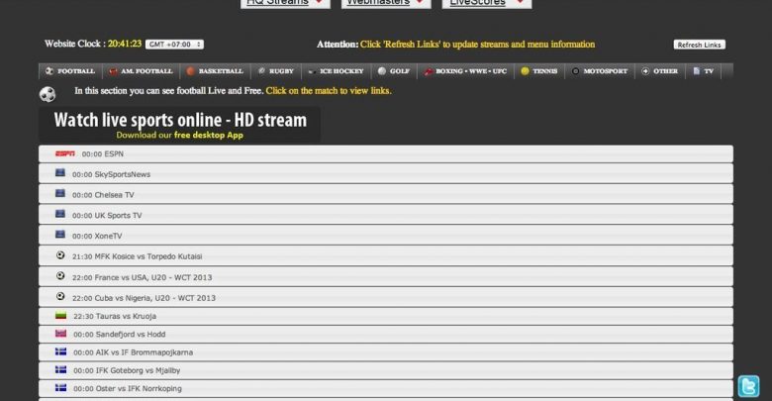Open 00:00 Oster vs IFK Norrkoping match
This screenshot has height=401, width=772.
point(386,388)
